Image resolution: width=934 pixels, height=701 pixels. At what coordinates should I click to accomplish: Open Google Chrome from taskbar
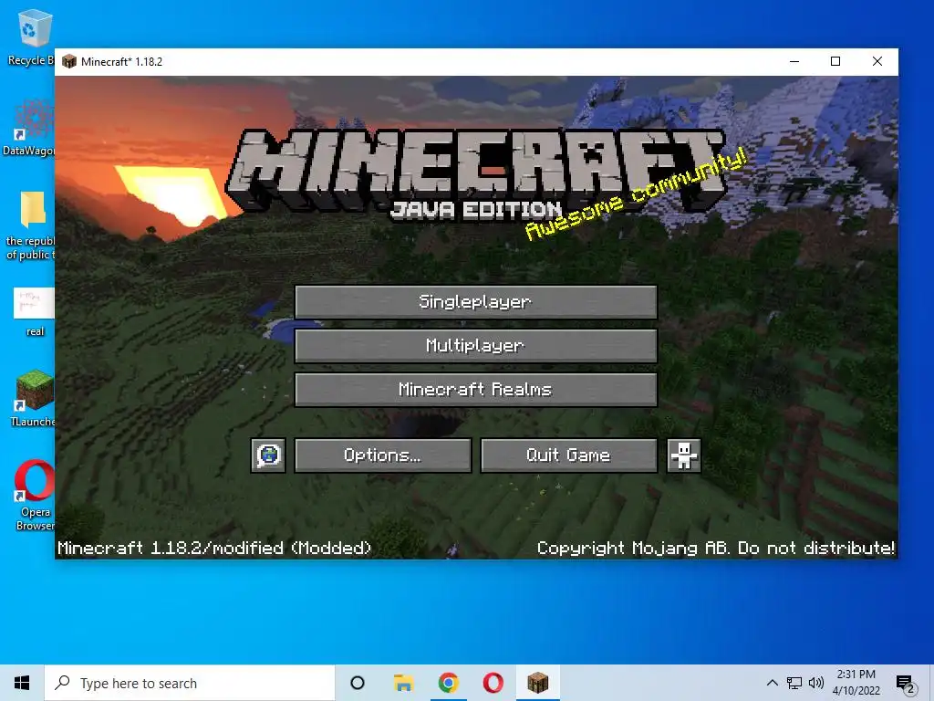click(448, 683)
